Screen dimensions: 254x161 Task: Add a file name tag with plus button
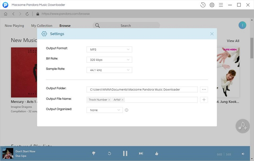[204, 100]
